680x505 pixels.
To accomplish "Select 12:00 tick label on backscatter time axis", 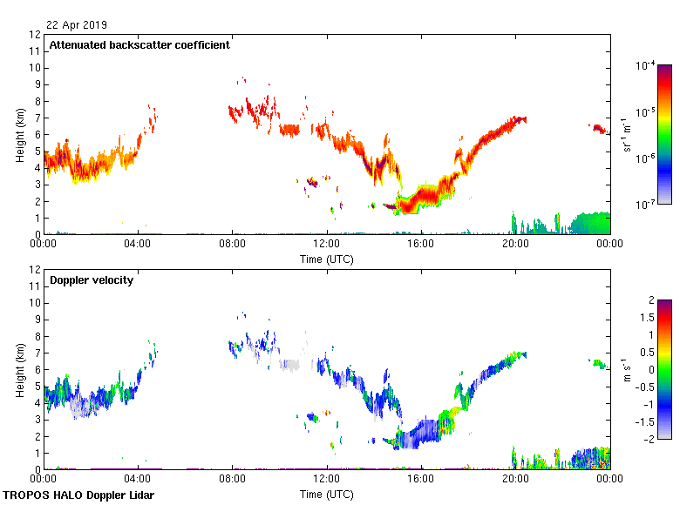I will coord(326,245).
